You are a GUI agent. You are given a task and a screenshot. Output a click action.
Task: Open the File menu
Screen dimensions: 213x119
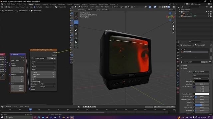[5, 4]
